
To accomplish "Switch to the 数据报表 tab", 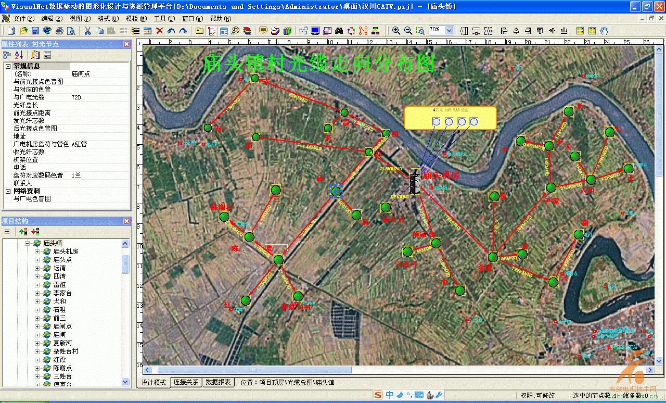I will (x=218, y=382).
